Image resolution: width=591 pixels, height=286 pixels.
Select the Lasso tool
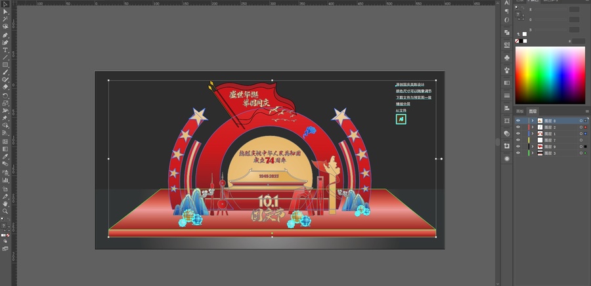point(5,26)
